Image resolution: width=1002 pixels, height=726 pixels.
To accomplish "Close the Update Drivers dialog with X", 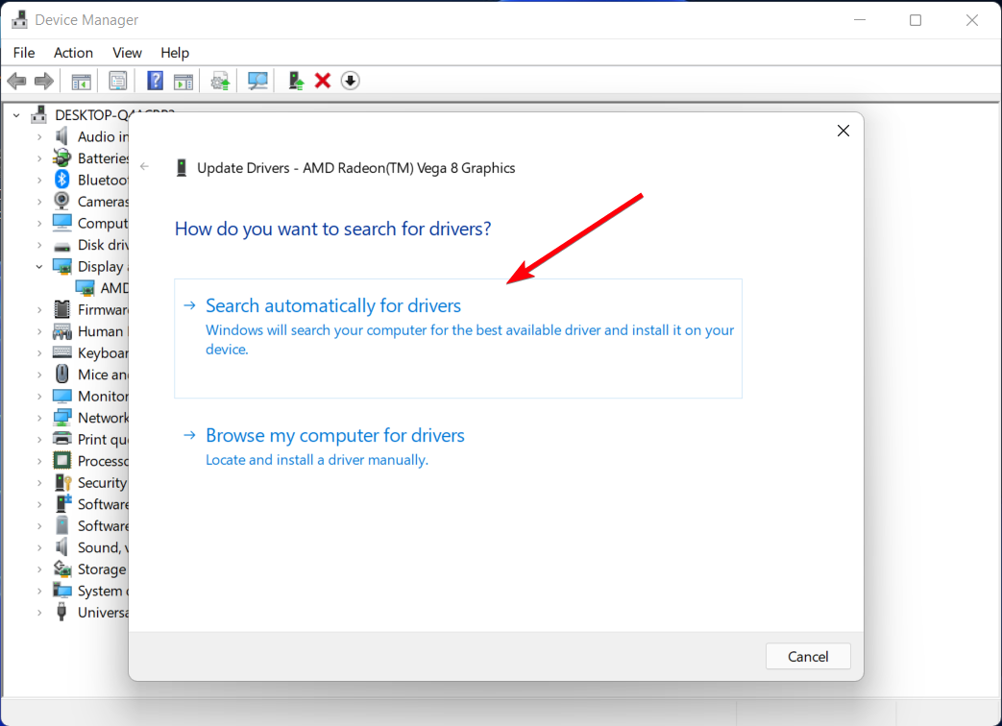I will [x=843, y=131].
